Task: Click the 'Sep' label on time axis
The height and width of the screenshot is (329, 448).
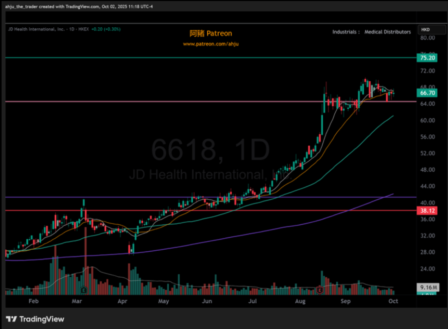Action: click(346, 301)
